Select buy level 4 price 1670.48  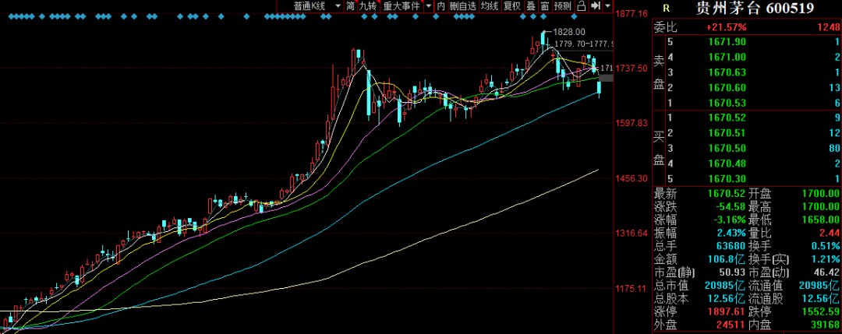tap(726, 163)
